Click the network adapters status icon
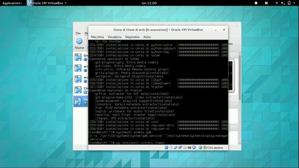The image size is (299, 168). tap(180, 147)
